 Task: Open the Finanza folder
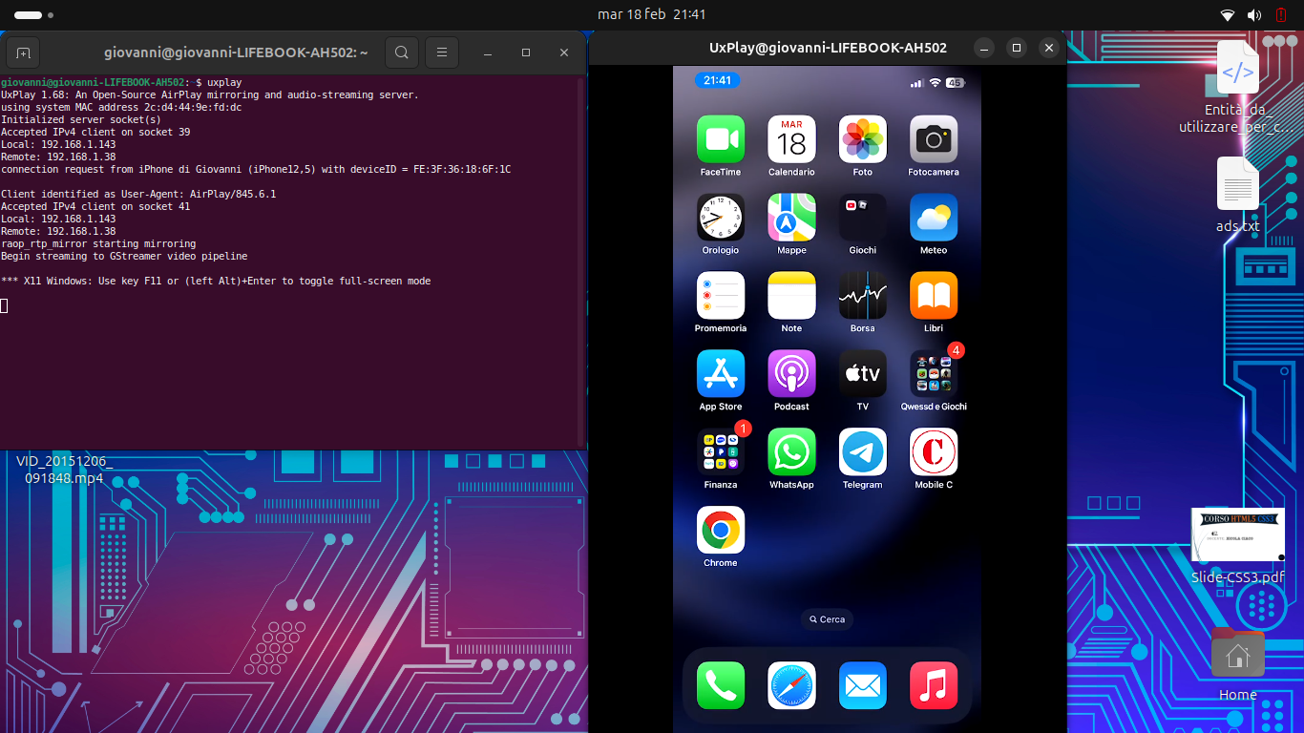720,452
